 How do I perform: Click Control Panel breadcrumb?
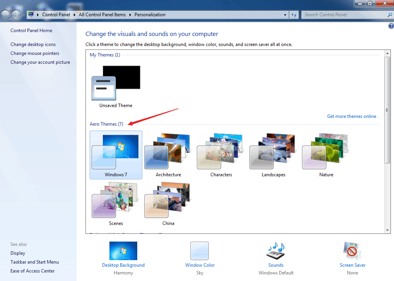coord(56,15)
